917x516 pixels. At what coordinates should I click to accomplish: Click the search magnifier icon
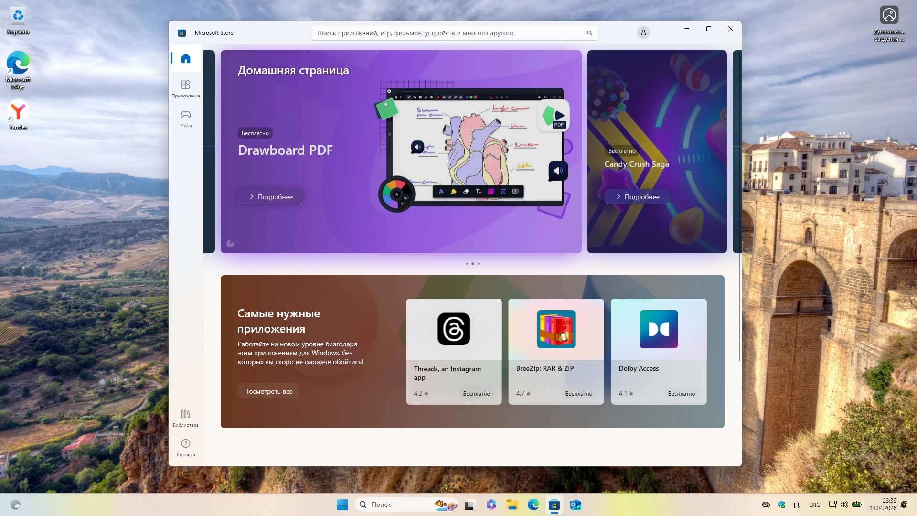pyautogui.click(x=590, y=33)
